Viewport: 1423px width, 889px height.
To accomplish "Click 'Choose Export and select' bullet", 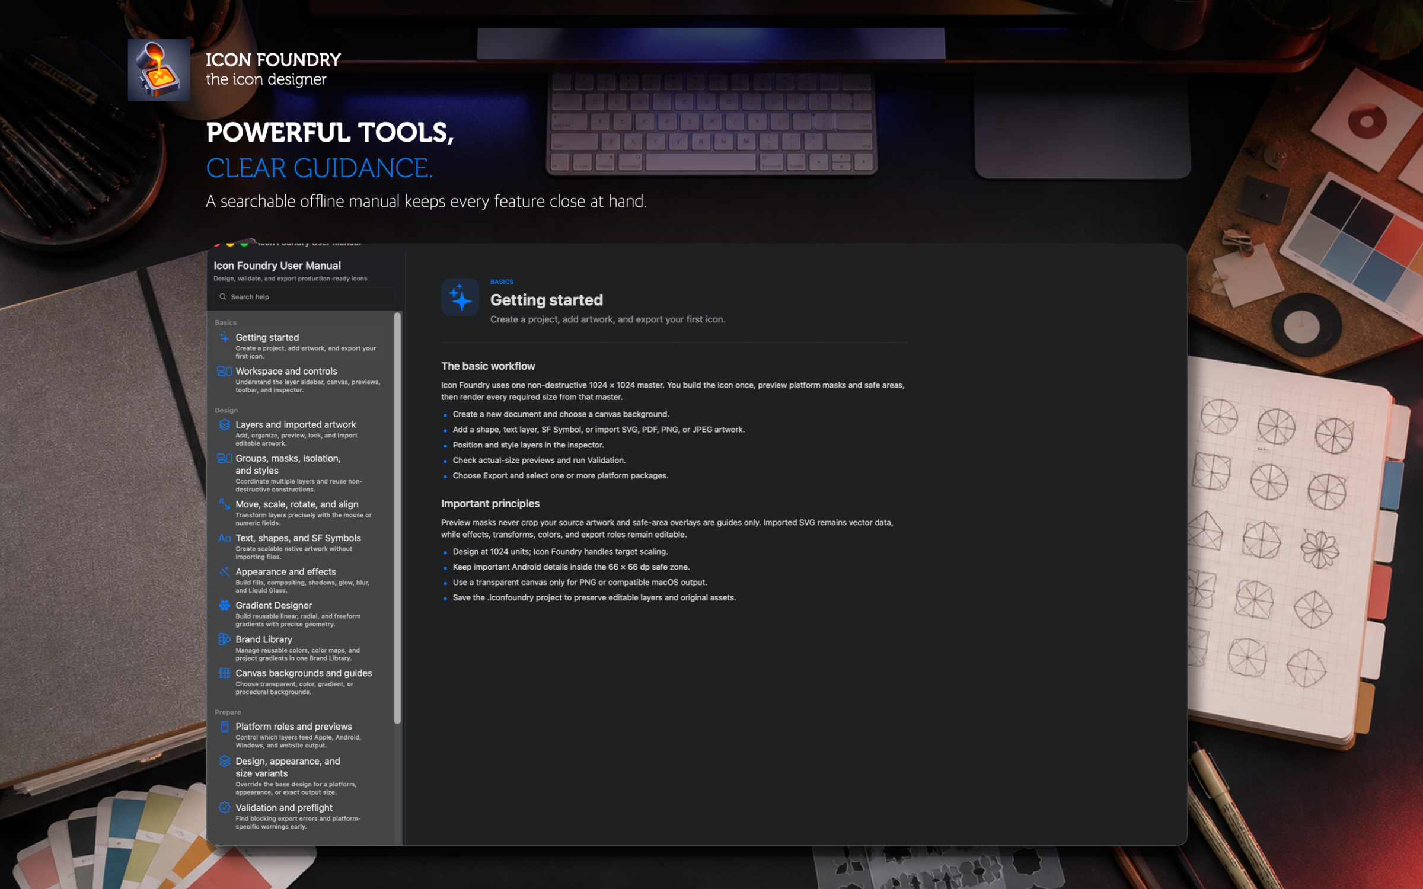I will pos(560,475).
